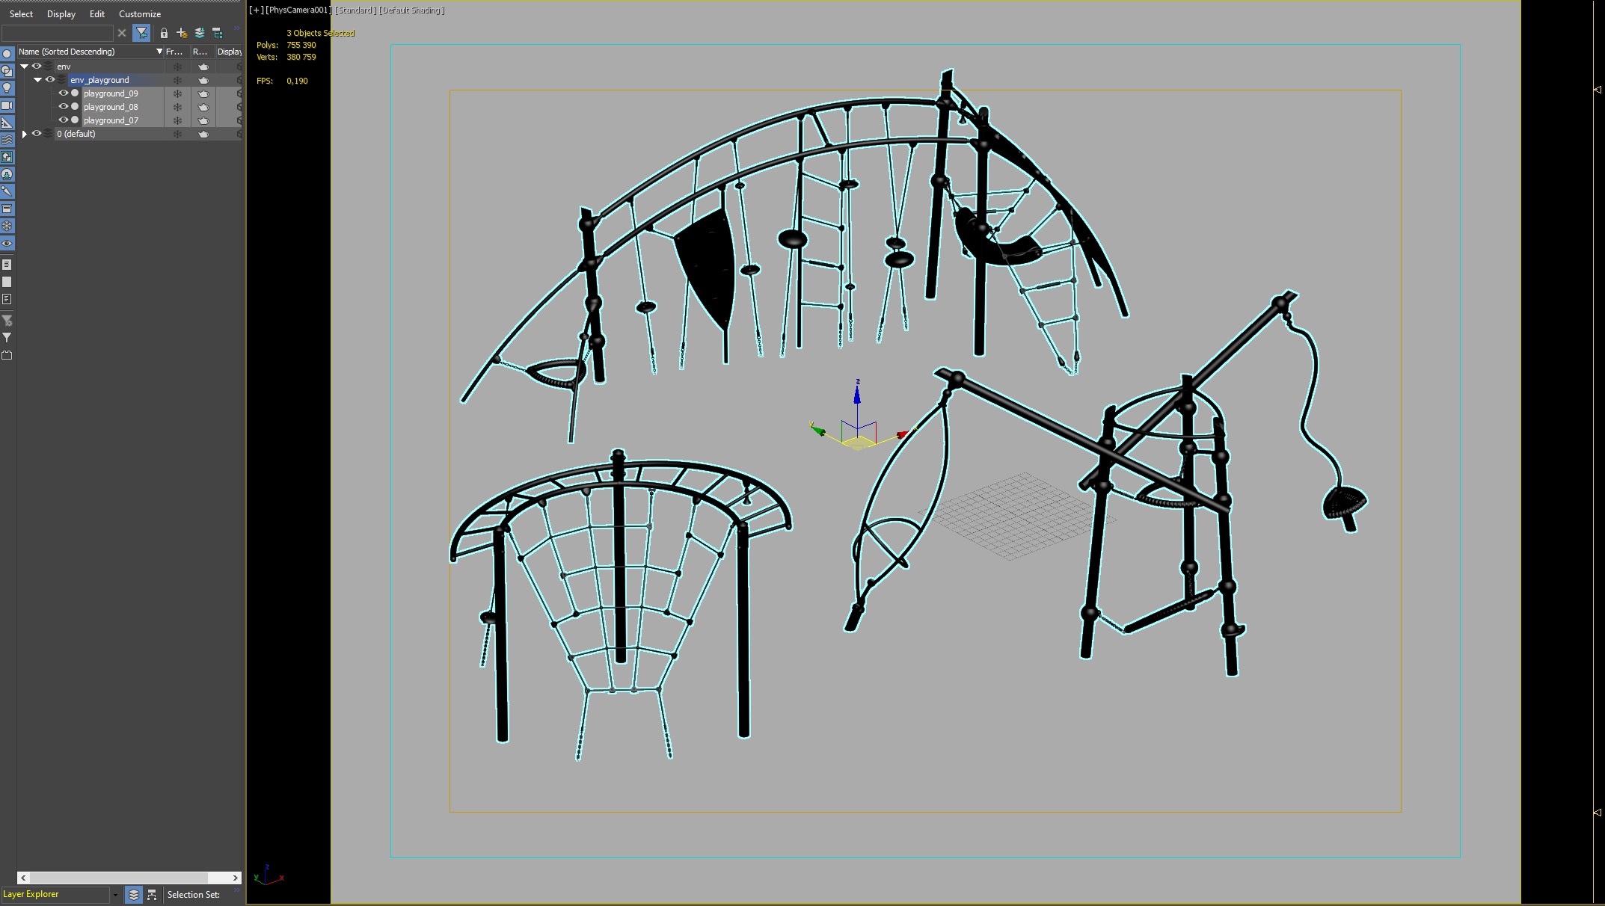1605x906 pixels.
Task: Create new layer with plus icon
Action: tap(182, 33)
